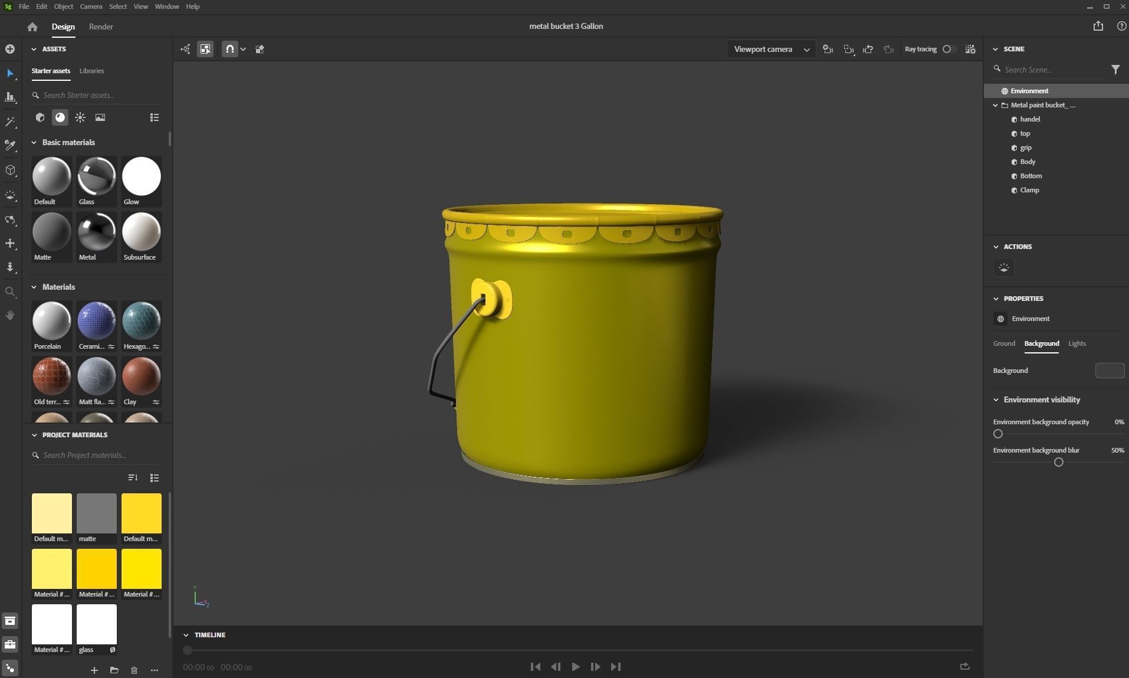Click the Home icon
The width and height of the screenshot is (1129, 678).
point(32,27)
